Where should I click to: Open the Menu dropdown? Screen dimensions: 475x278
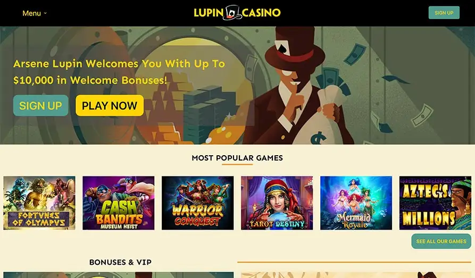click(x=35, y=13)
